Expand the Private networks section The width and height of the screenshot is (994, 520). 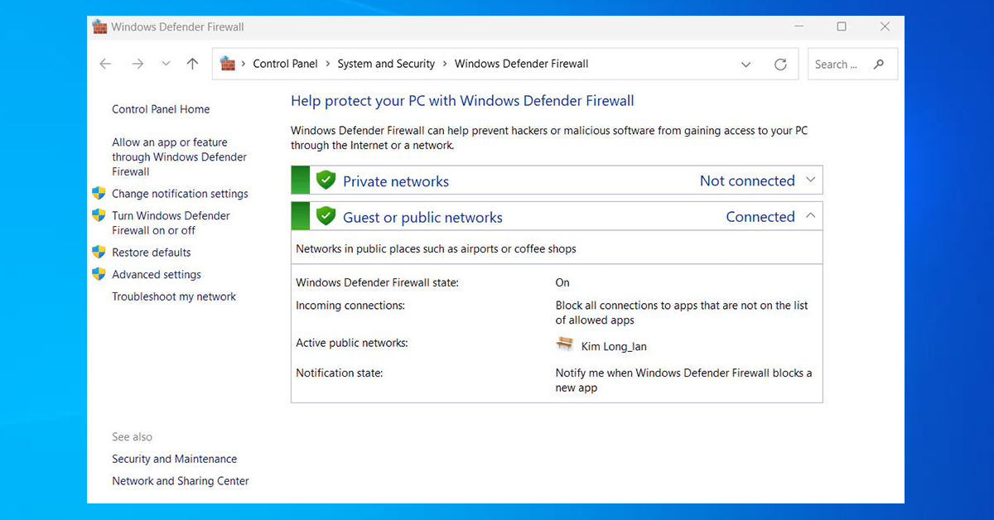[809, 180]
